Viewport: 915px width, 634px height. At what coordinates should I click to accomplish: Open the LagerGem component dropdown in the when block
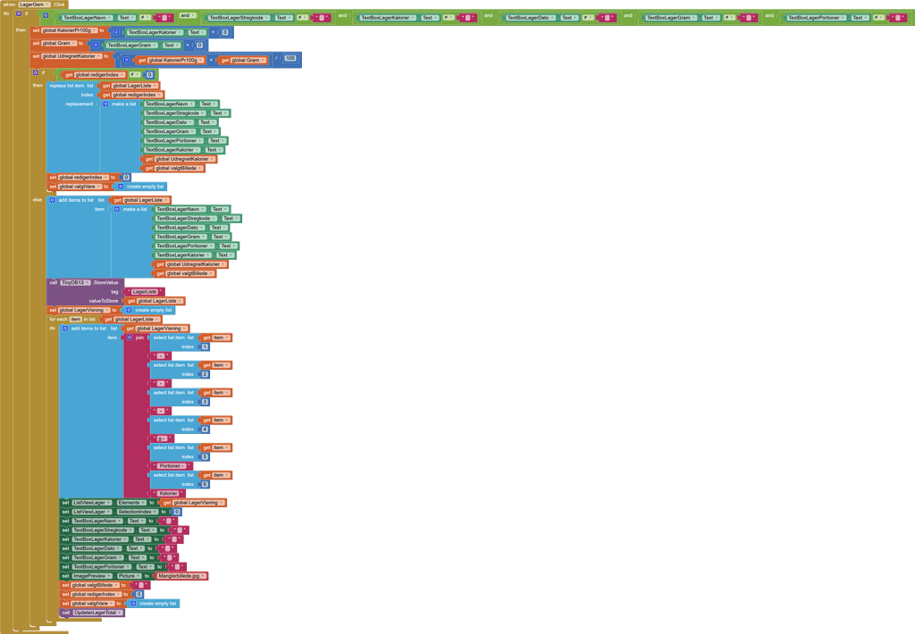pos(47,4)
